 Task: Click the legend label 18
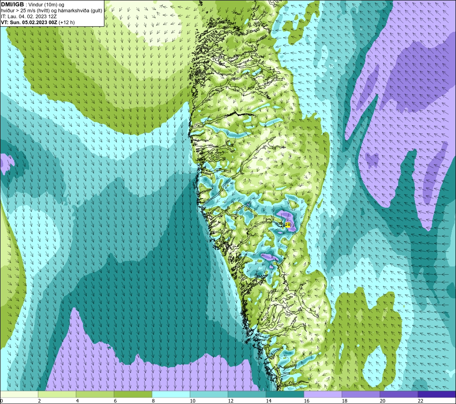point(345,401)
